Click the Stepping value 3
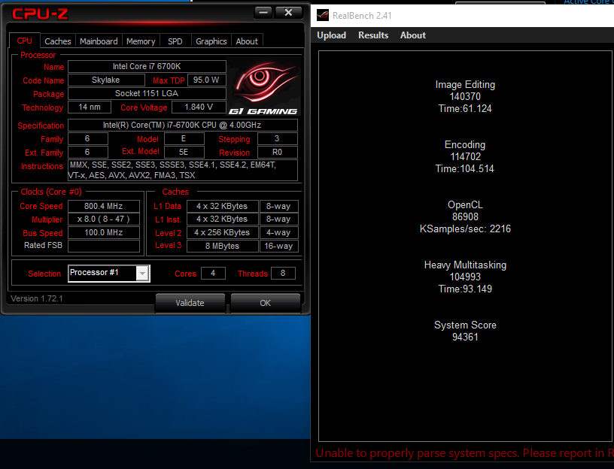The width and height of the screenshot is (614, 469). (x=277, y=139)
